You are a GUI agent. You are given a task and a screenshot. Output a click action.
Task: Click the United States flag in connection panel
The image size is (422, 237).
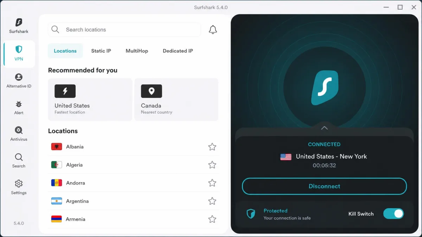pyautogui.click(x=286, y=157)
